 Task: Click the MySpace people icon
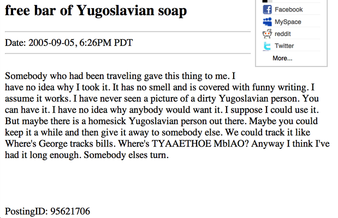point(268,22)
